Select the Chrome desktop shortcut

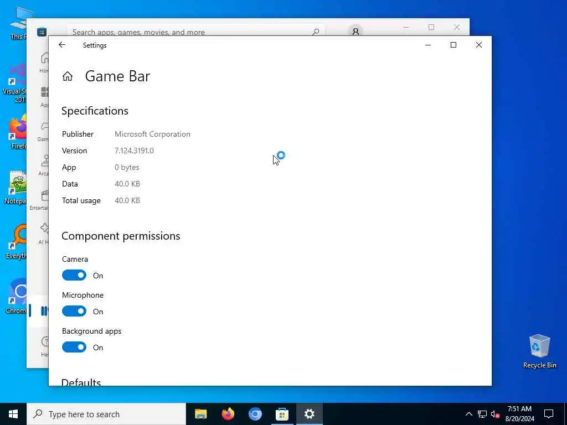(x=15, y=297)
